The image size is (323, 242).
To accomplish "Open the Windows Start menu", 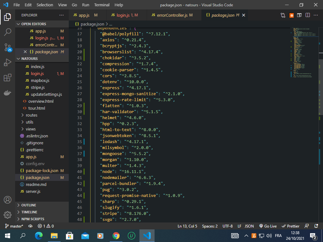I will (8, 236).
